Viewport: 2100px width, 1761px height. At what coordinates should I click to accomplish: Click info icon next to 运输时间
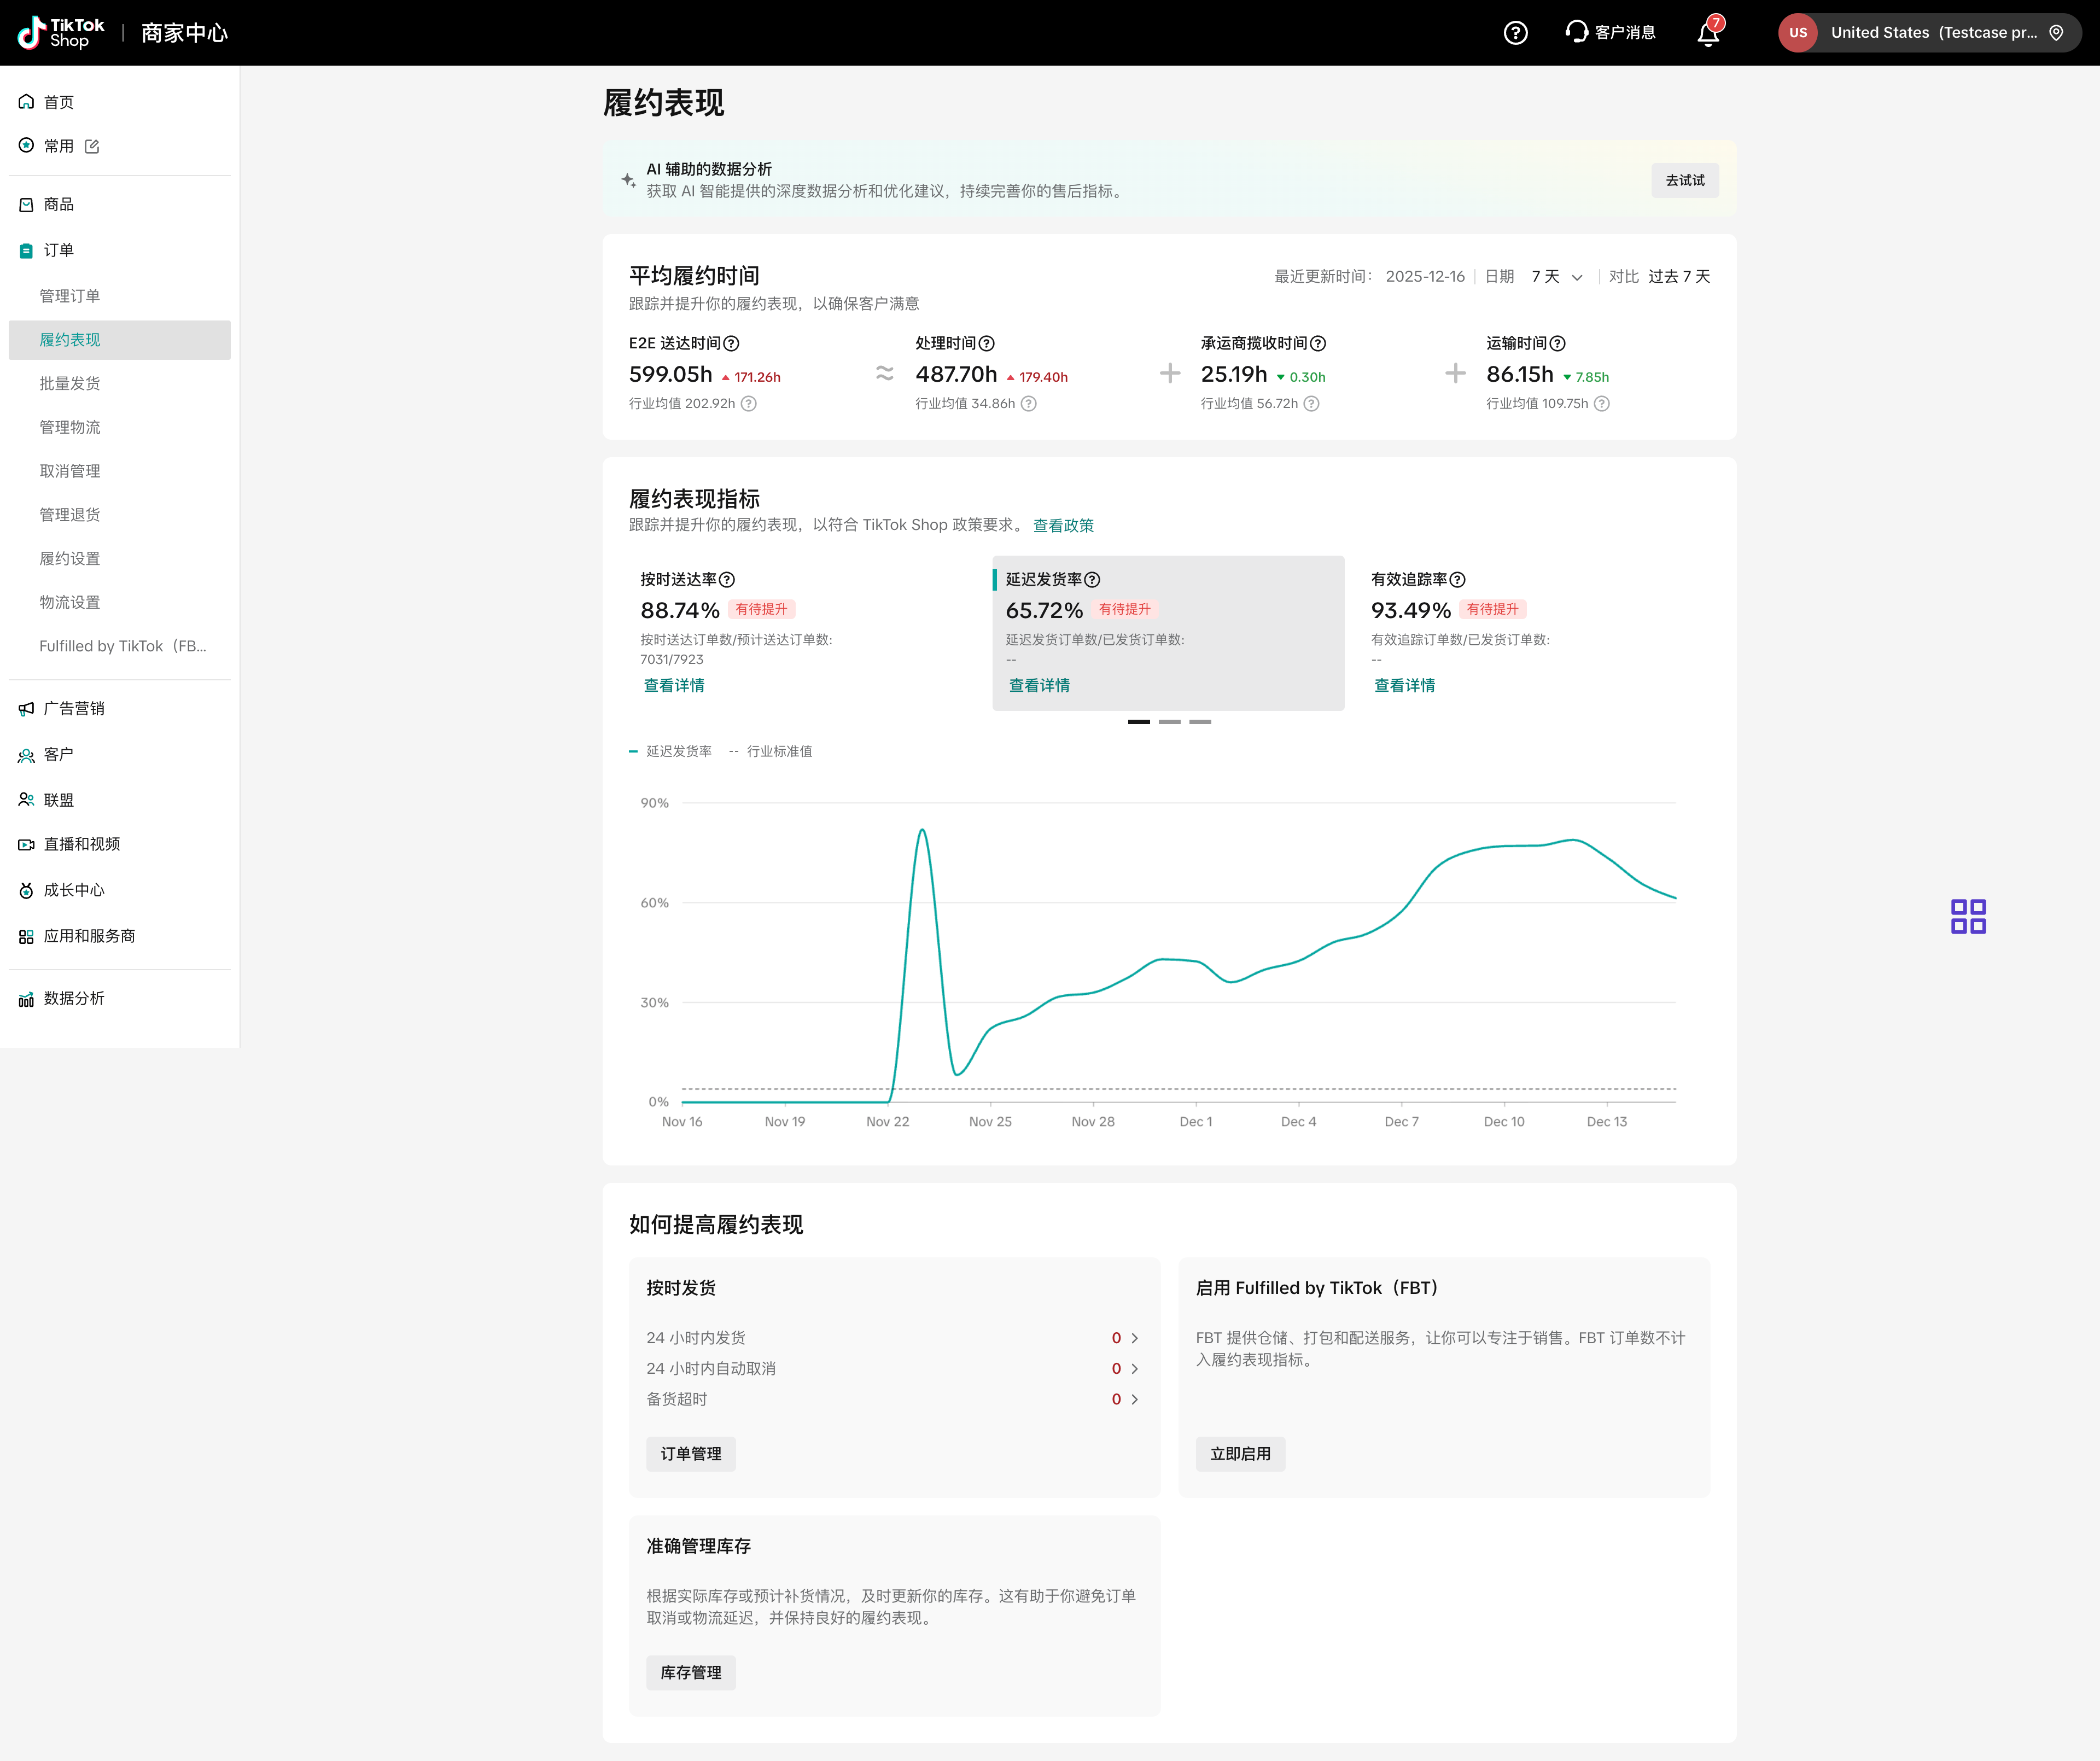click(x=1557, y=343)
